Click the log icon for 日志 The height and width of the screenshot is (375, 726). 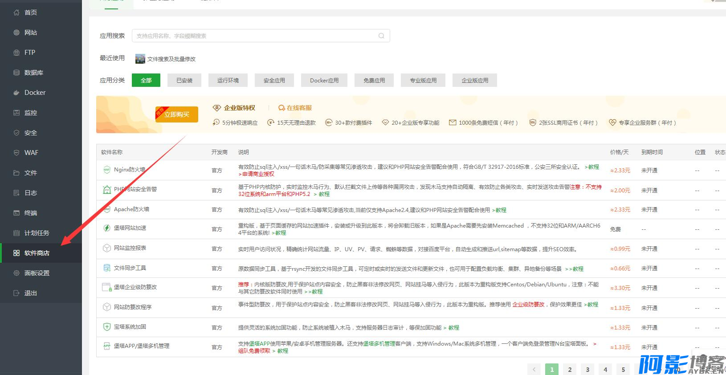(x=16, y=193)
